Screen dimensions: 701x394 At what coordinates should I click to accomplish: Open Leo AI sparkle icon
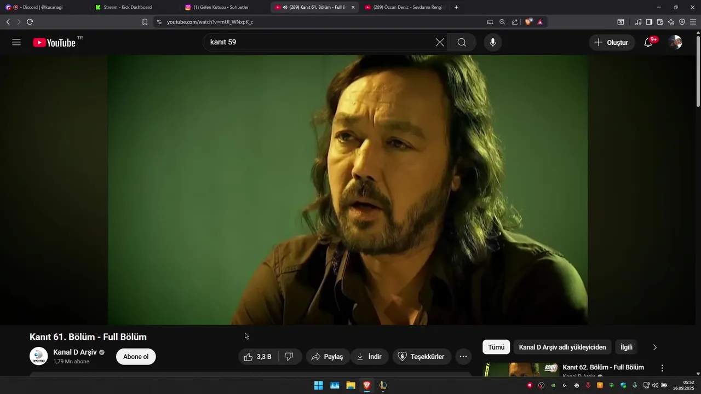(671, 22)
